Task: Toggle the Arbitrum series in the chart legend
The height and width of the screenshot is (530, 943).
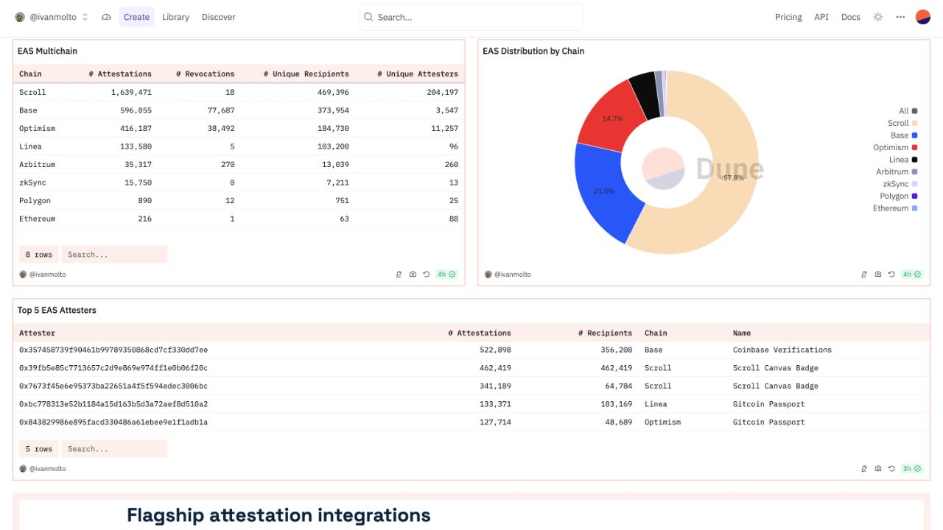Action: tap(897, 172)
